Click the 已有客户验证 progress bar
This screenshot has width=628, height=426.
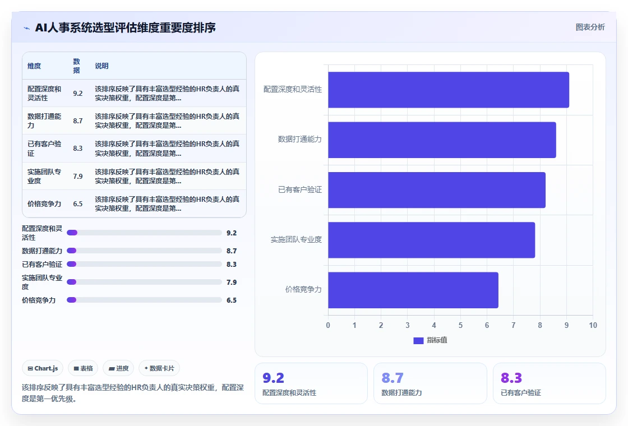[x=144, y=264]
